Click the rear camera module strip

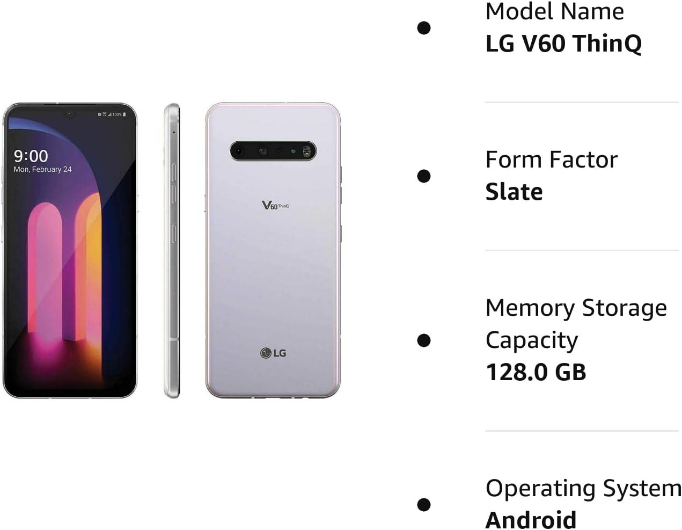(x=273, y=151)
